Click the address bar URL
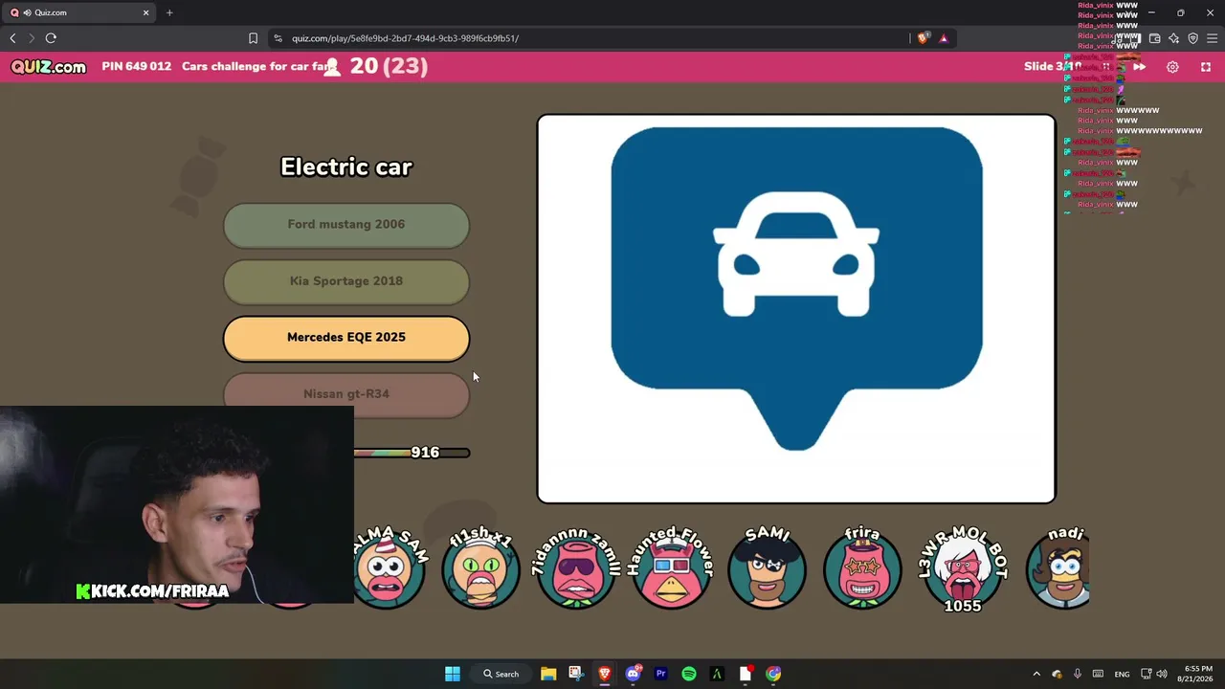The width and height of the screenshot is (1225, 689). [405, 38]
